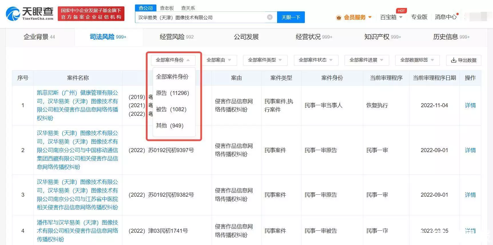This screenshot has height=245, width=493.
Task: Click the 天眼一下 search button
Action: tap(291, 17)
